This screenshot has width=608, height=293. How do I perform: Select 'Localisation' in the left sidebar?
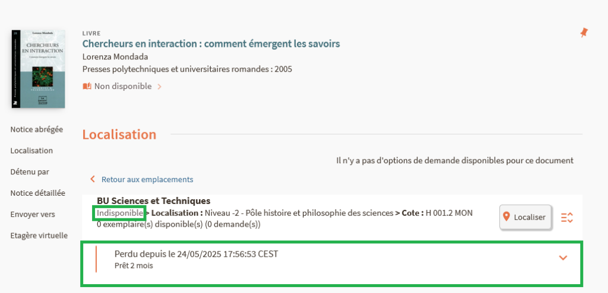[31, 151]
